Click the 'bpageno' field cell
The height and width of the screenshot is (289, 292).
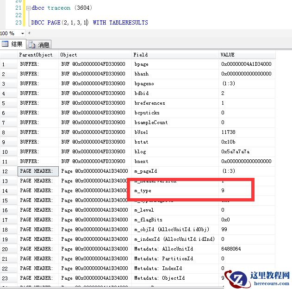[175, 84]
